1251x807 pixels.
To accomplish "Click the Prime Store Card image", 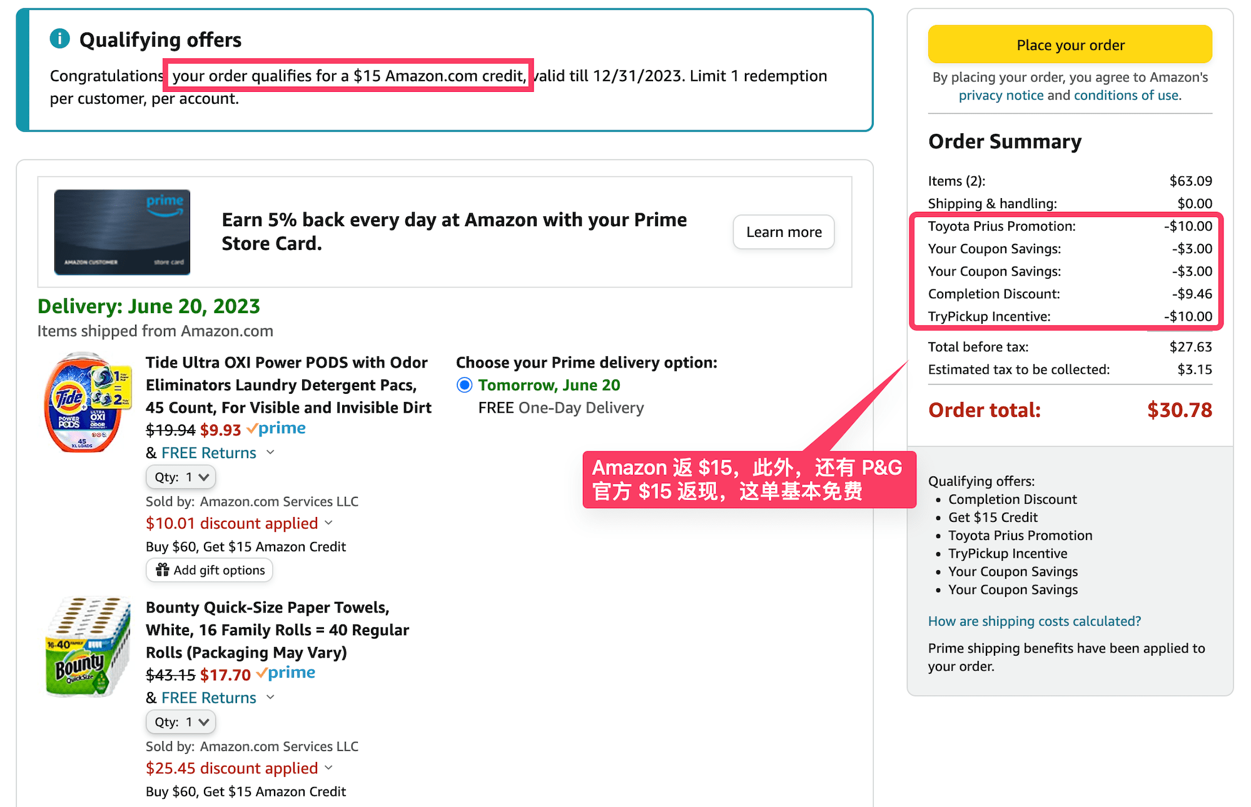I will pyautogui.click(x=121, y=231).
